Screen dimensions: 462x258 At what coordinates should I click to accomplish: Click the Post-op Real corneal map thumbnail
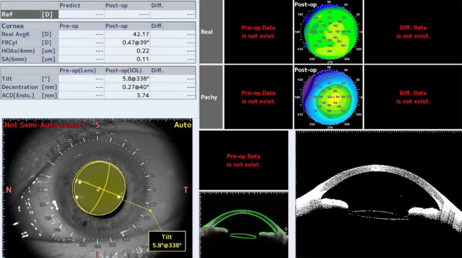(328, 32)
